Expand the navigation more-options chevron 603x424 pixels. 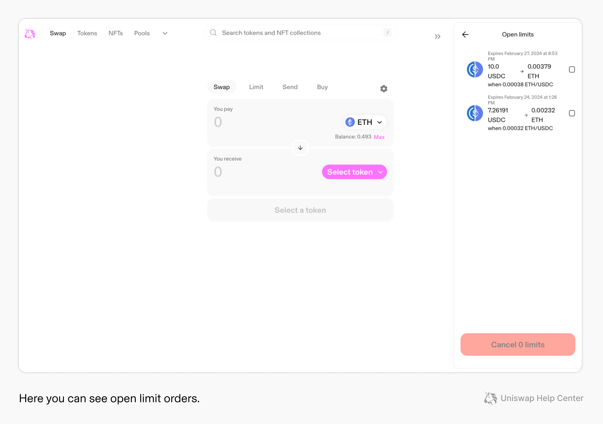click(x=165, y=33)
